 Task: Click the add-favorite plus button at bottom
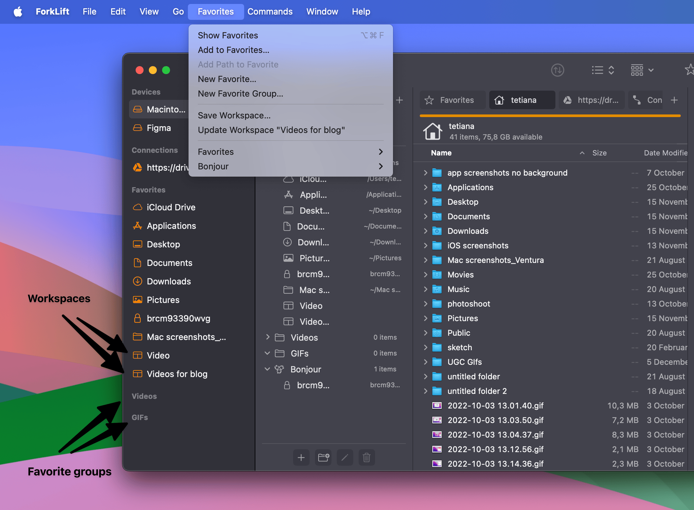pos(301,457)
